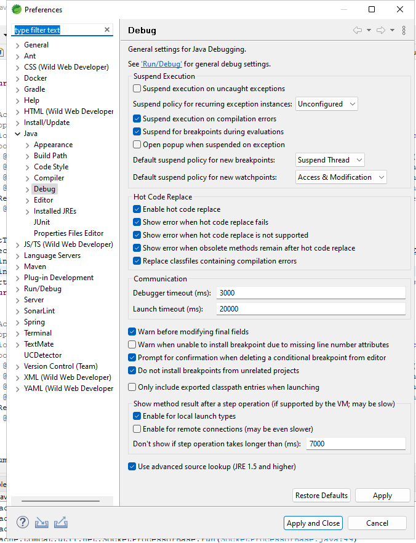This screenshot has width=416, height=543.
Task: Click the export preferences icon
Action: coord(61,522)
